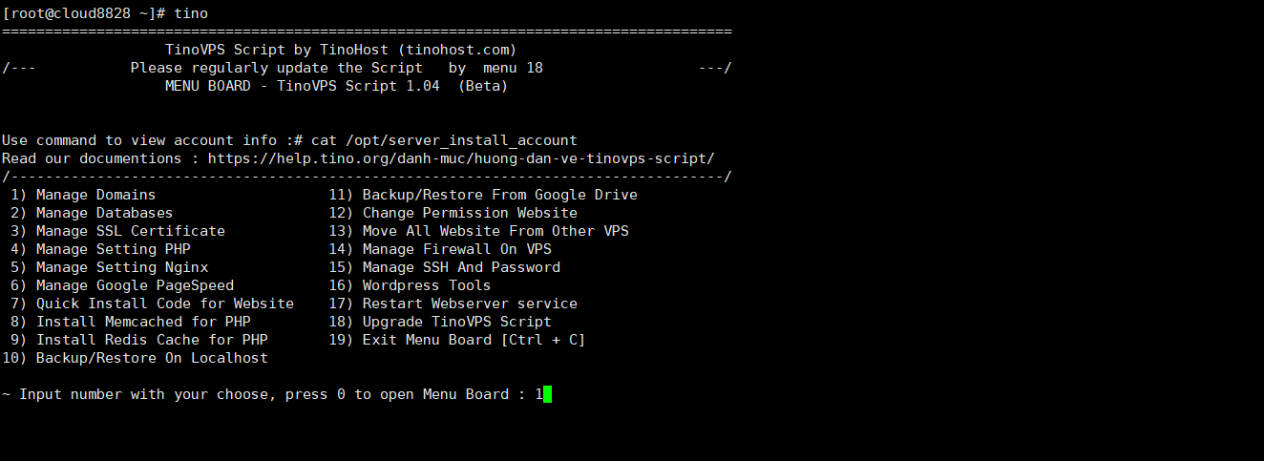Open the help.tino.org documentation URL
Viewport: 1264px width, 461px height.
[x=461, y=158]
